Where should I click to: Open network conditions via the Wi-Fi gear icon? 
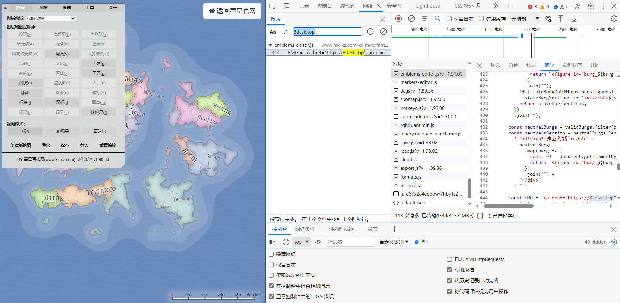point(548,19)
